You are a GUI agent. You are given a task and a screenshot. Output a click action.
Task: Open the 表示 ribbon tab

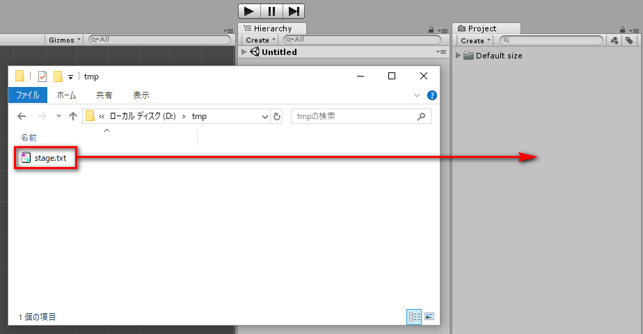(x=141, y=95)
